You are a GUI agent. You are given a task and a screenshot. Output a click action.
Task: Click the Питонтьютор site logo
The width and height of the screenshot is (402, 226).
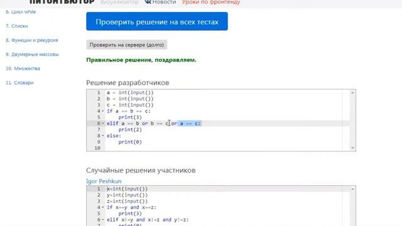[x=62, y=2]
